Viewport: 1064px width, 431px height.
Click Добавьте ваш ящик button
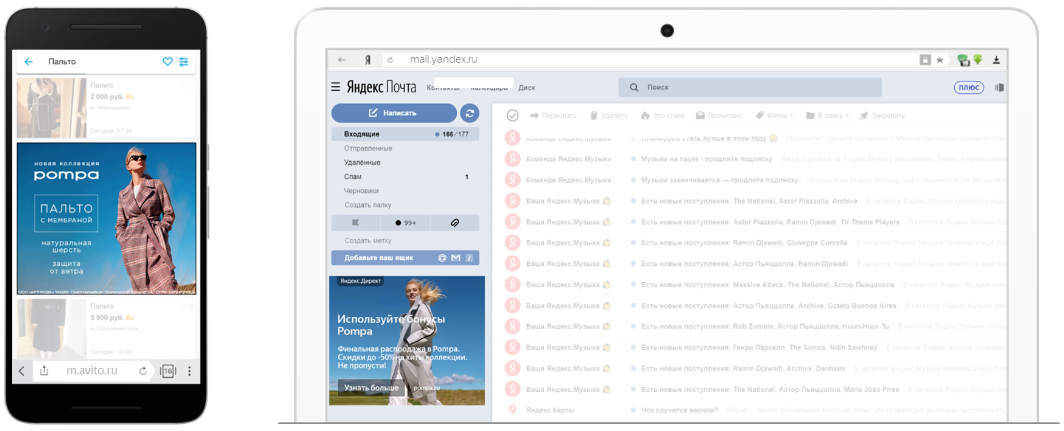[405, 258]
